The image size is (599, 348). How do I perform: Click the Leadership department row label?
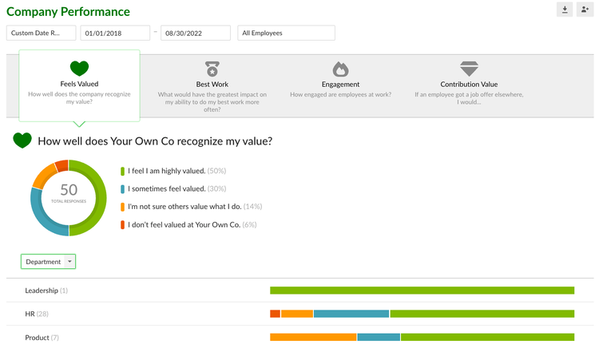[x=41, y=291]
